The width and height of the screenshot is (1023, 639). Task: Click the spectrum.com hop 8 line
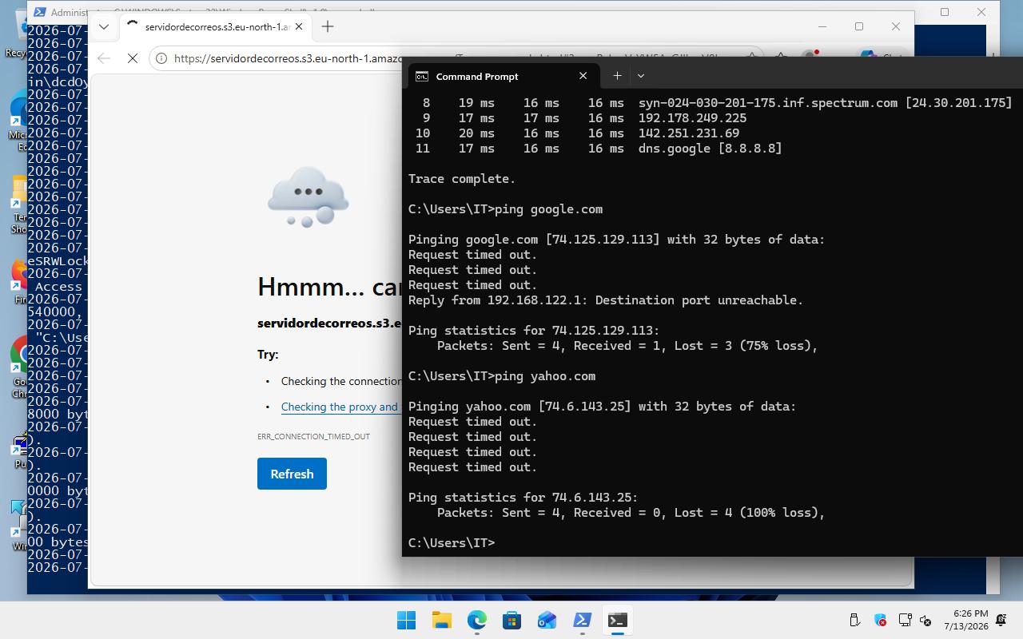[x=718, y=103]
